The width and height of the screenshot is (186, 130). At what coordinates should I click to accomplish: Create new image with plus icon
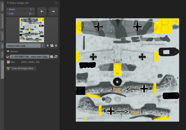[x=48, y=46]
